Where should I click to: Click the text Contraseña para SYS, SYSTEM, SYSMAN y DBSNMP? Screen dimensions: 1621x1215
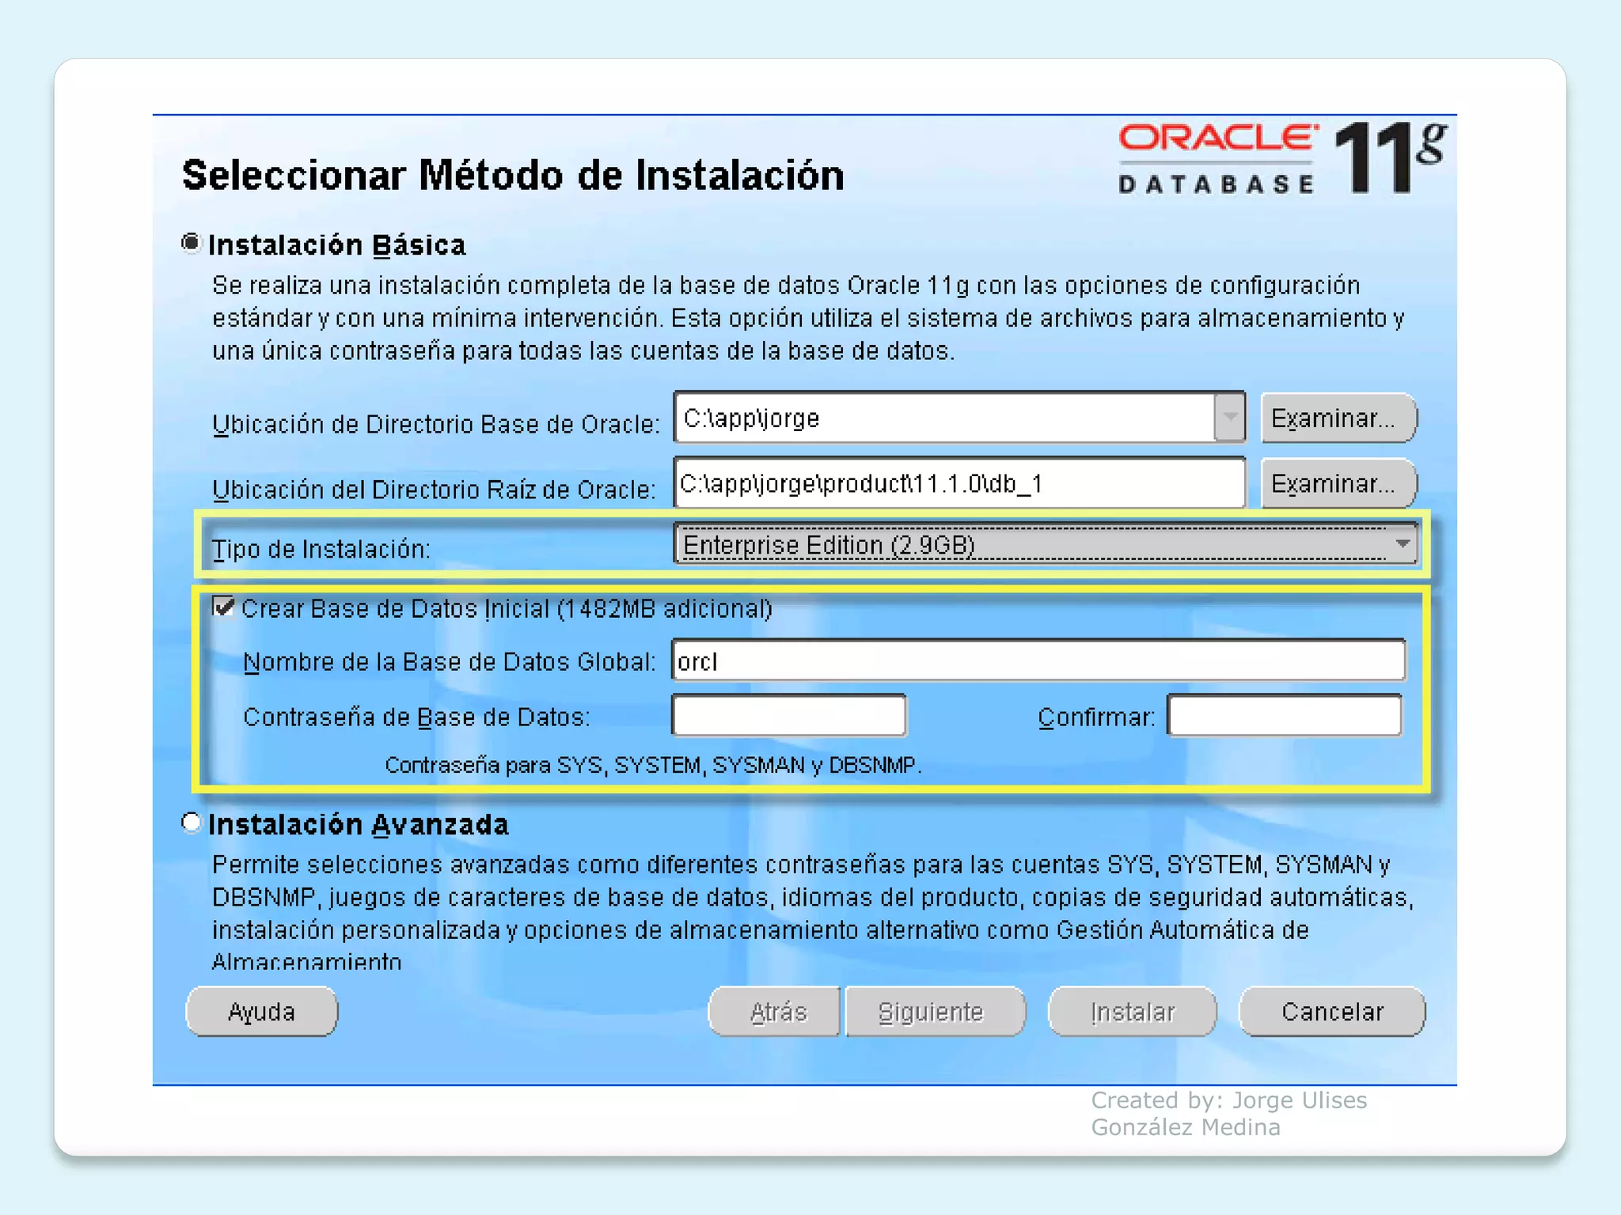pos(653,765)
